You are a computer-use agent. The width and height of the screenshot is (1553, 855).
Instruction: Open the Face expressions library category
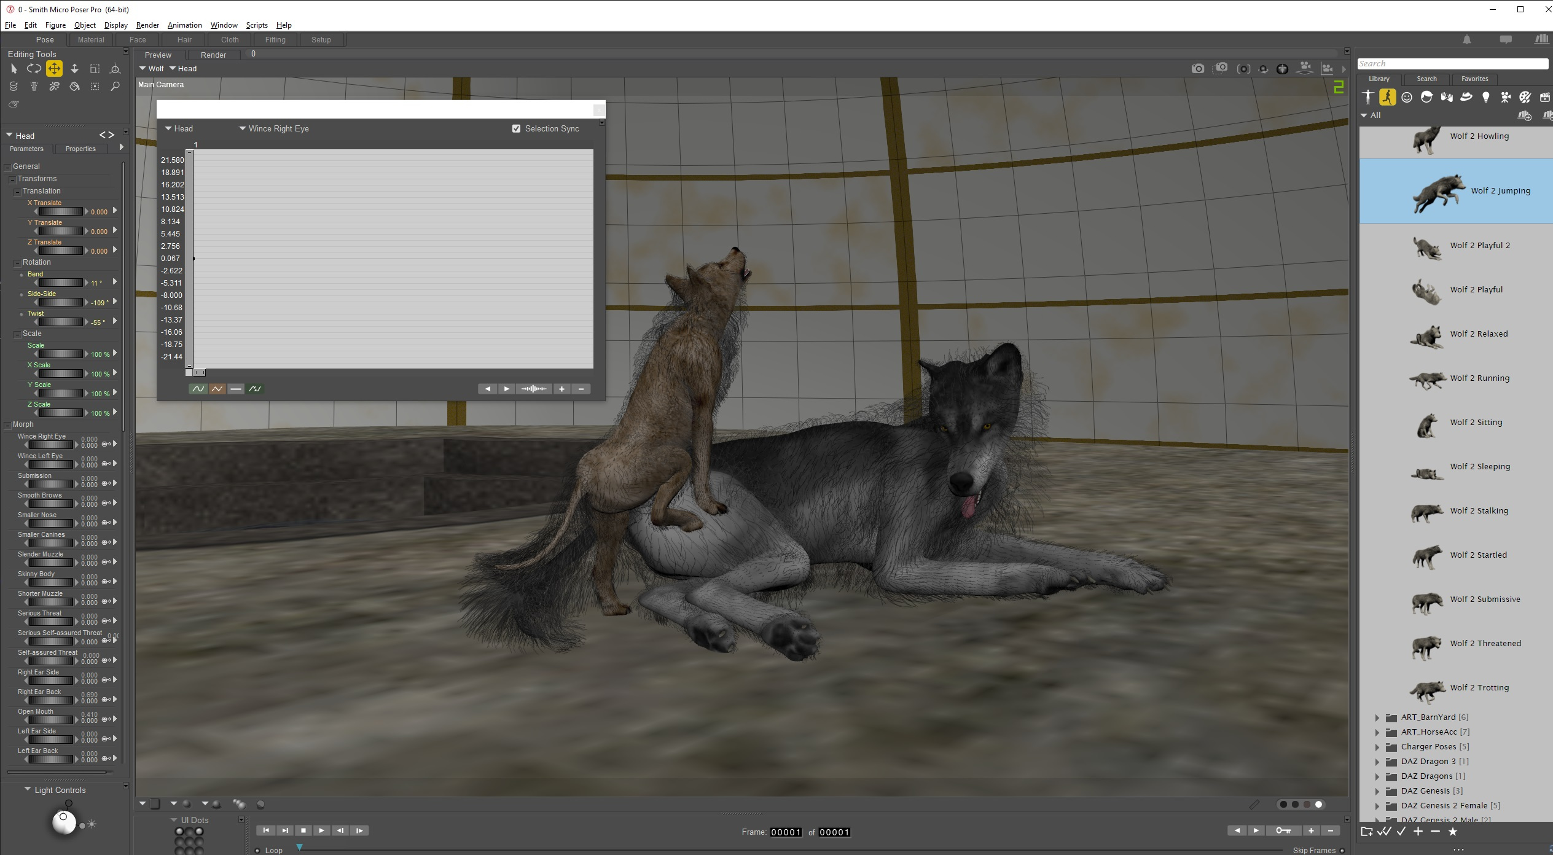(x=1407, y=97)
